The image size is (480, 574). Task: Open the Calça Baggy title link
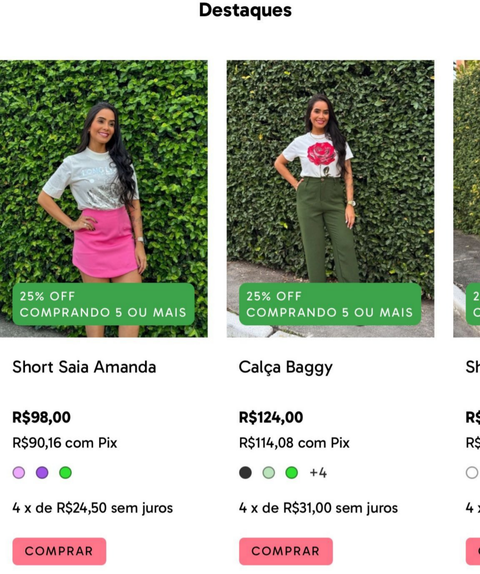tap(286, 368)
